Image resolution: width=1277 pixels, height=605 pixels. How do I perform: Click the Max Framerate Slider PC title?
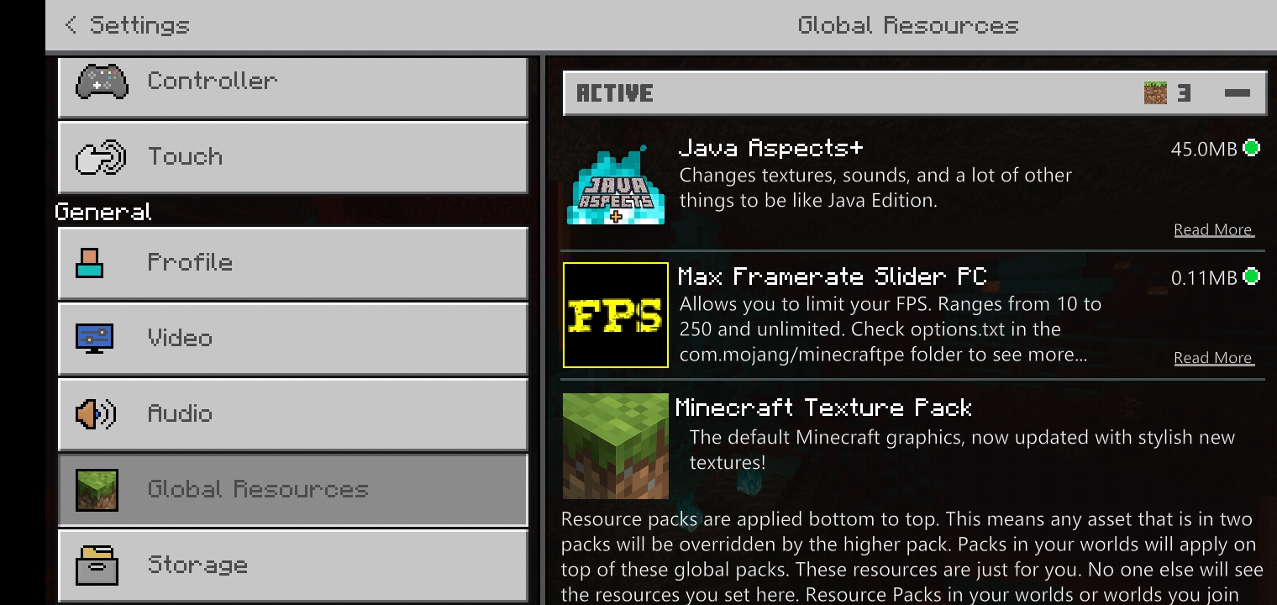832,276
